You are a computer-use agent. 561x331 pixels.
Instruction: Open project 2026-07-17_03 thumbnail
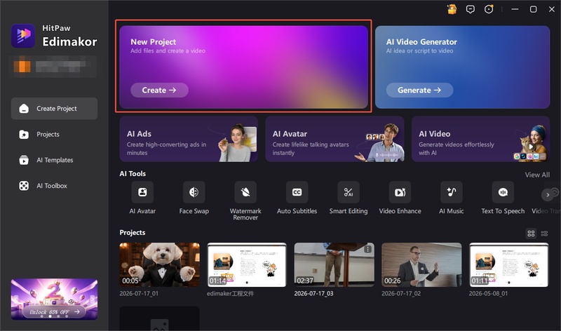(x=334, y=265)
